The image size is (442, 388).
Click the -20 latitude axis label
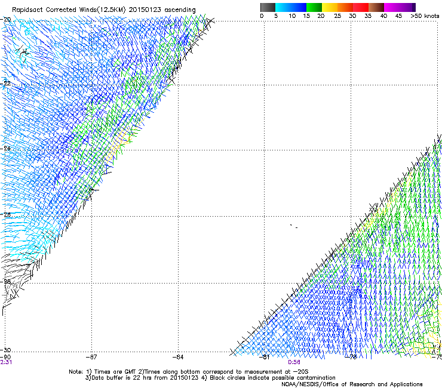pyautogui.click(x=6, y=20)
